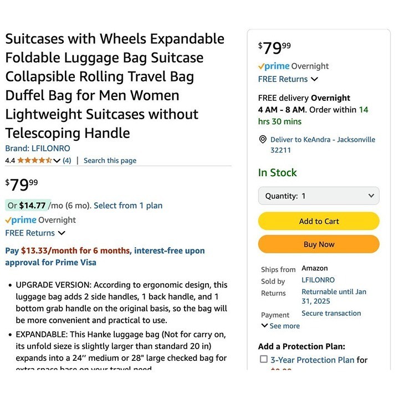Open the LFILONRO brand link
The image size is (399, 399).
tap(38, 149)
